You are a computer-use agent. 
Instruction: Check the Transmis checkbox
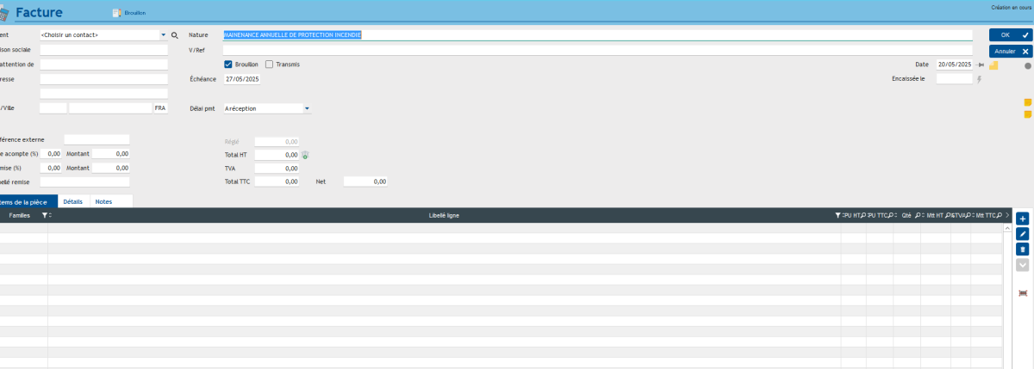tap(270, 65)
